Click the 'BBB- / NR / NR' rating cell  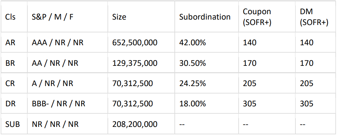point(58,104)
